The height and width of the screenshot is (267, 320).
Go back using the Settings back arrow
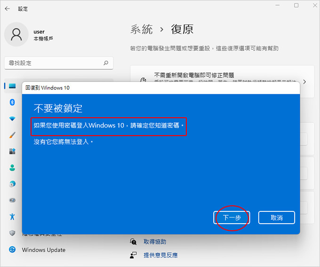(8, 8)
